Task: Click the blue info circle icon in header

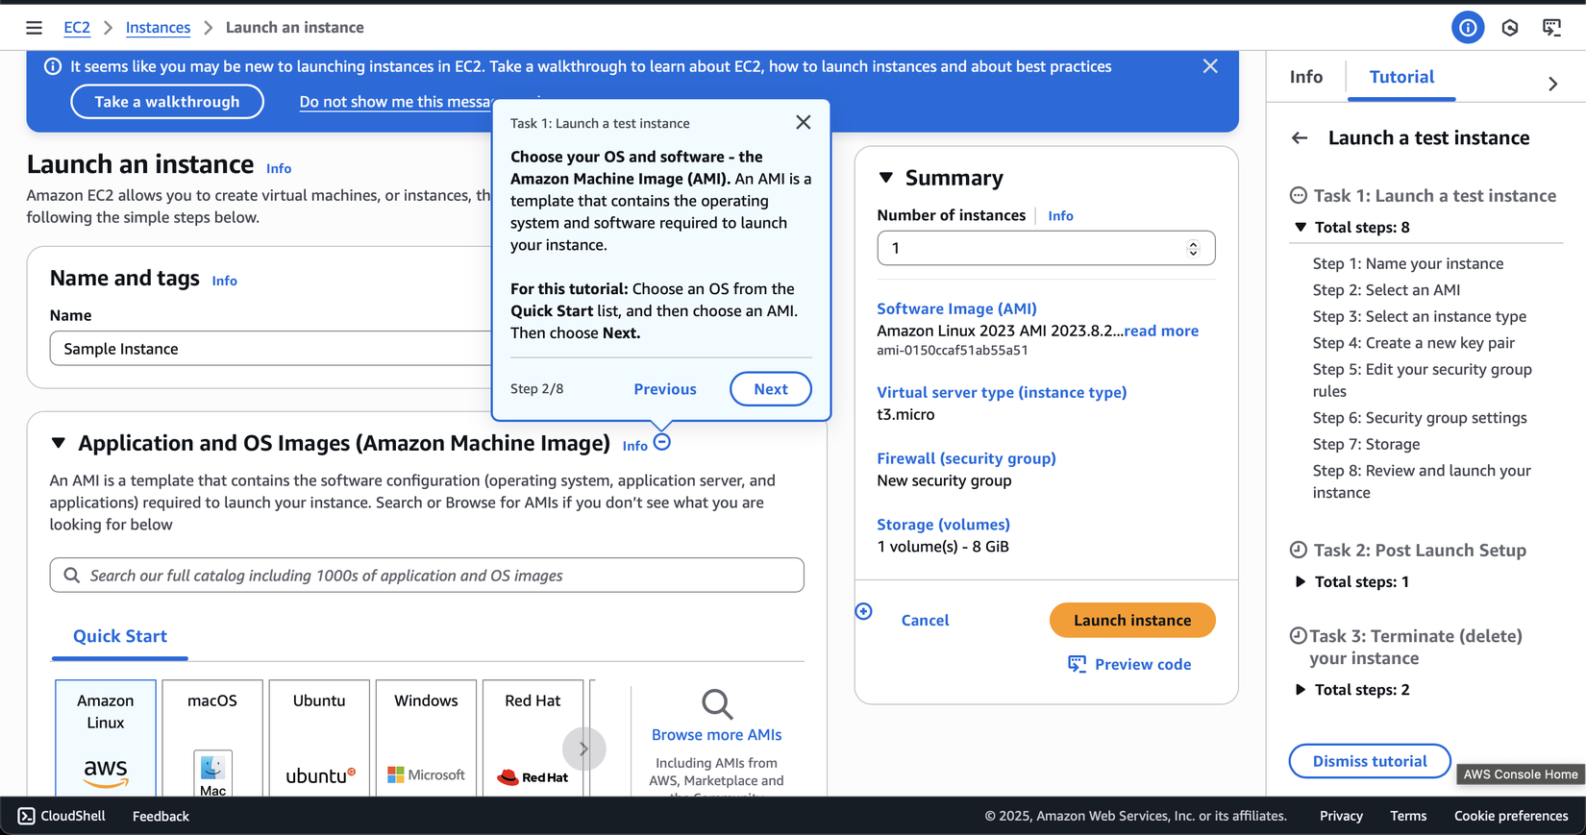Action: [1468, 28]
